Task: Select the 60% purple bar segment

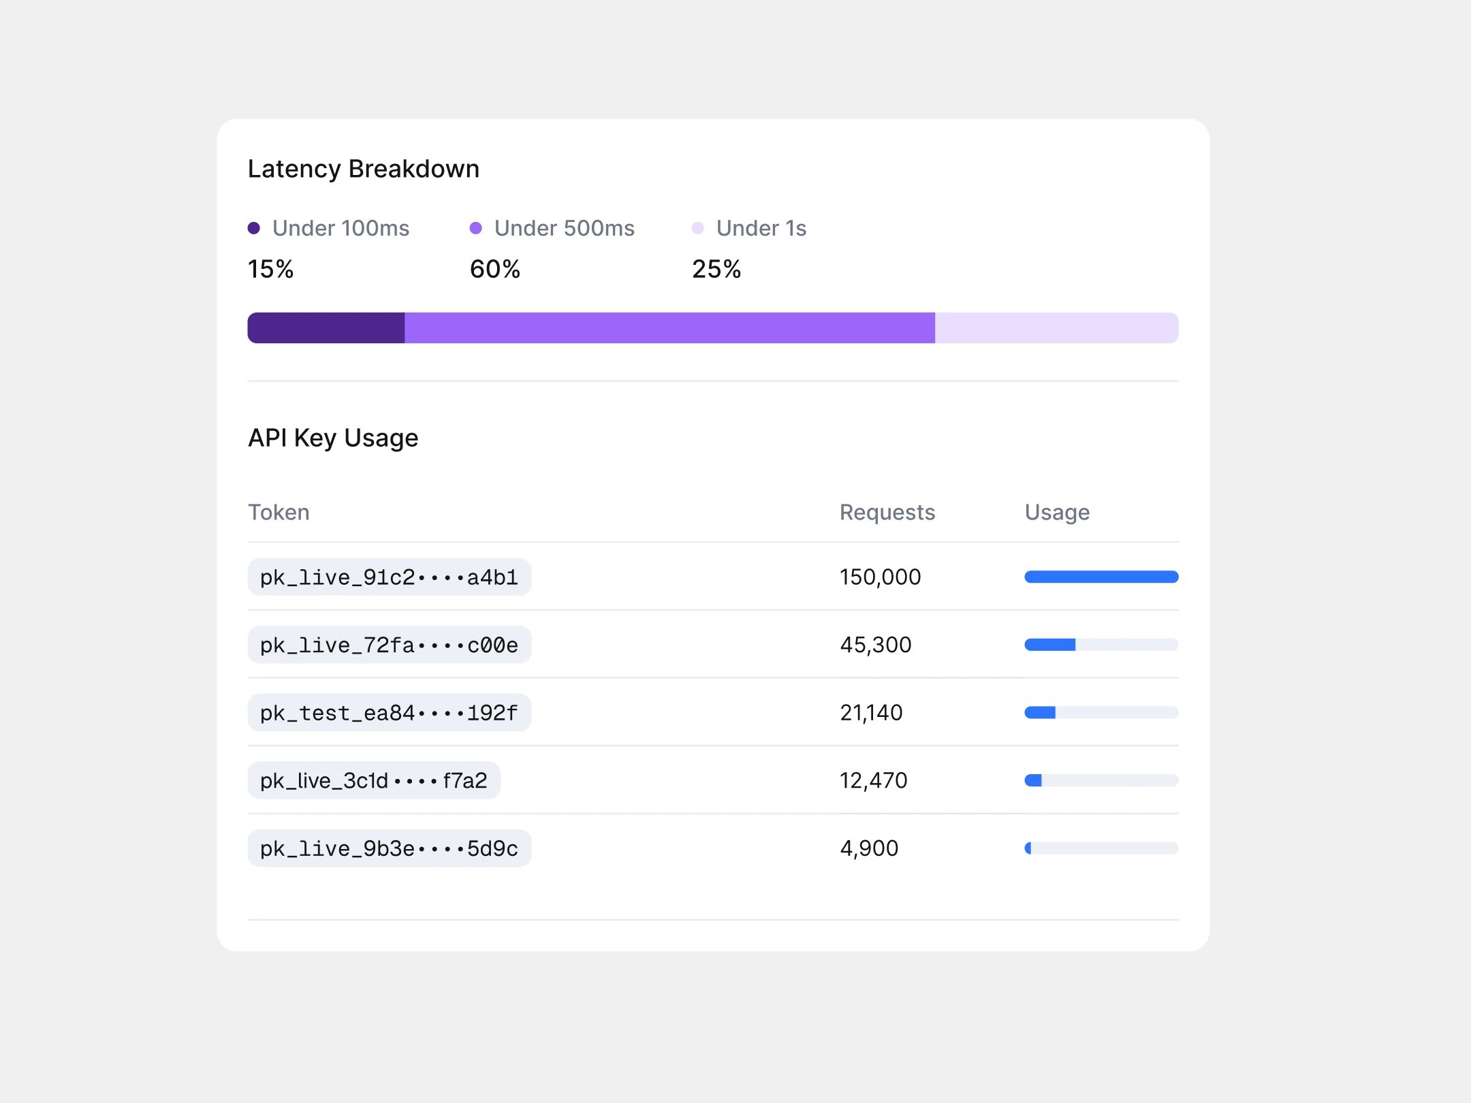Action: pos(670,328)
